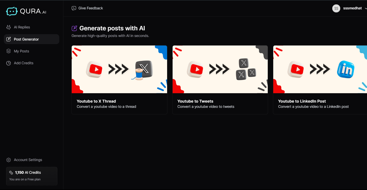Click the AI Replies robot icon

pos(9,27)
